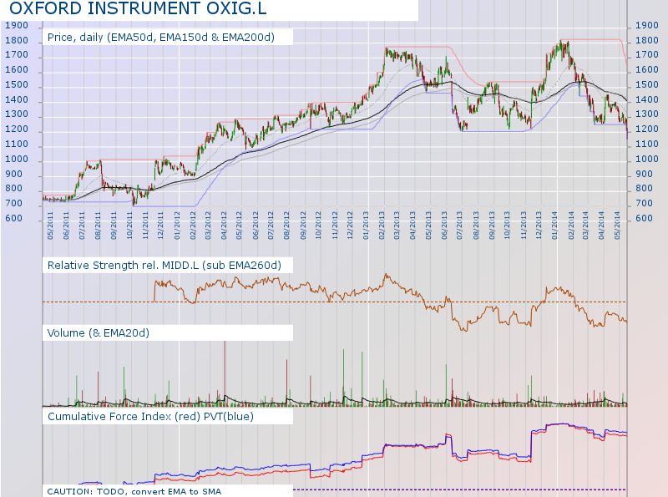Image resolution: width=668 pixels, height=497 pixels.
Task: Select the 1200 value on the left price axis
Action: click(16, 129)
